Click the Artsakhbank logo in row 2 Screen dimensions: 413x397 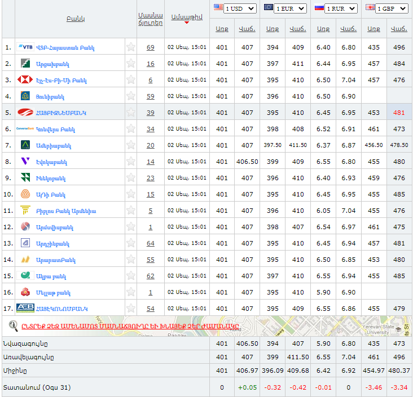(25, 64)
